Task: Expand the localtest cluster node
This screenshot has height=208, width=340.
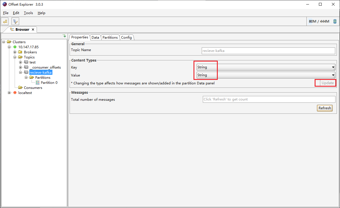Action: coord(9,93)
